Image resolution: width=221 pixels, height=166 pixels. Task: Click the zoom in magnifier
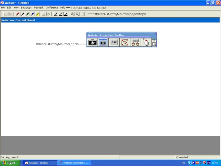point(73,14)
